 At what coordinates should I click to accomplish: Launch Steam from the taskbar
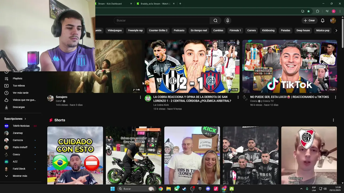[184, 189]
